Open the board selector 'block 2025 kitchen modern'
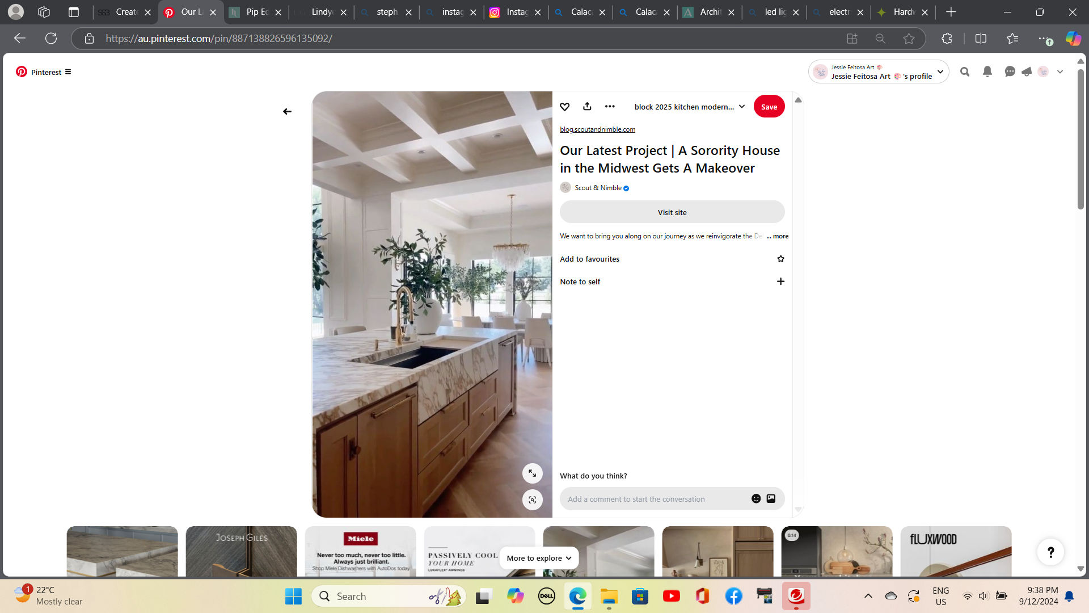This screenshot has width=1089, height=613. pyautogui.click(x=689, y=107)
